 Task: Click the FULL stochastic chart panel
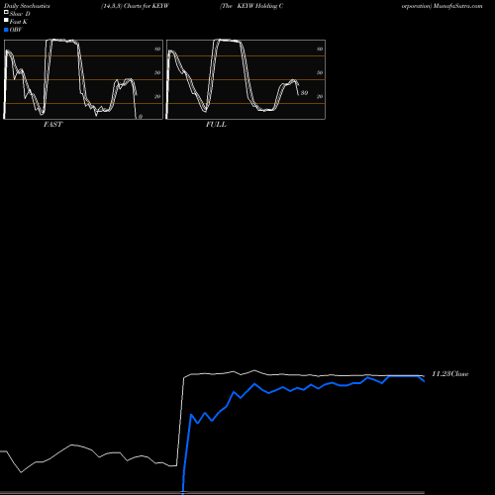(x=246, y=79)
